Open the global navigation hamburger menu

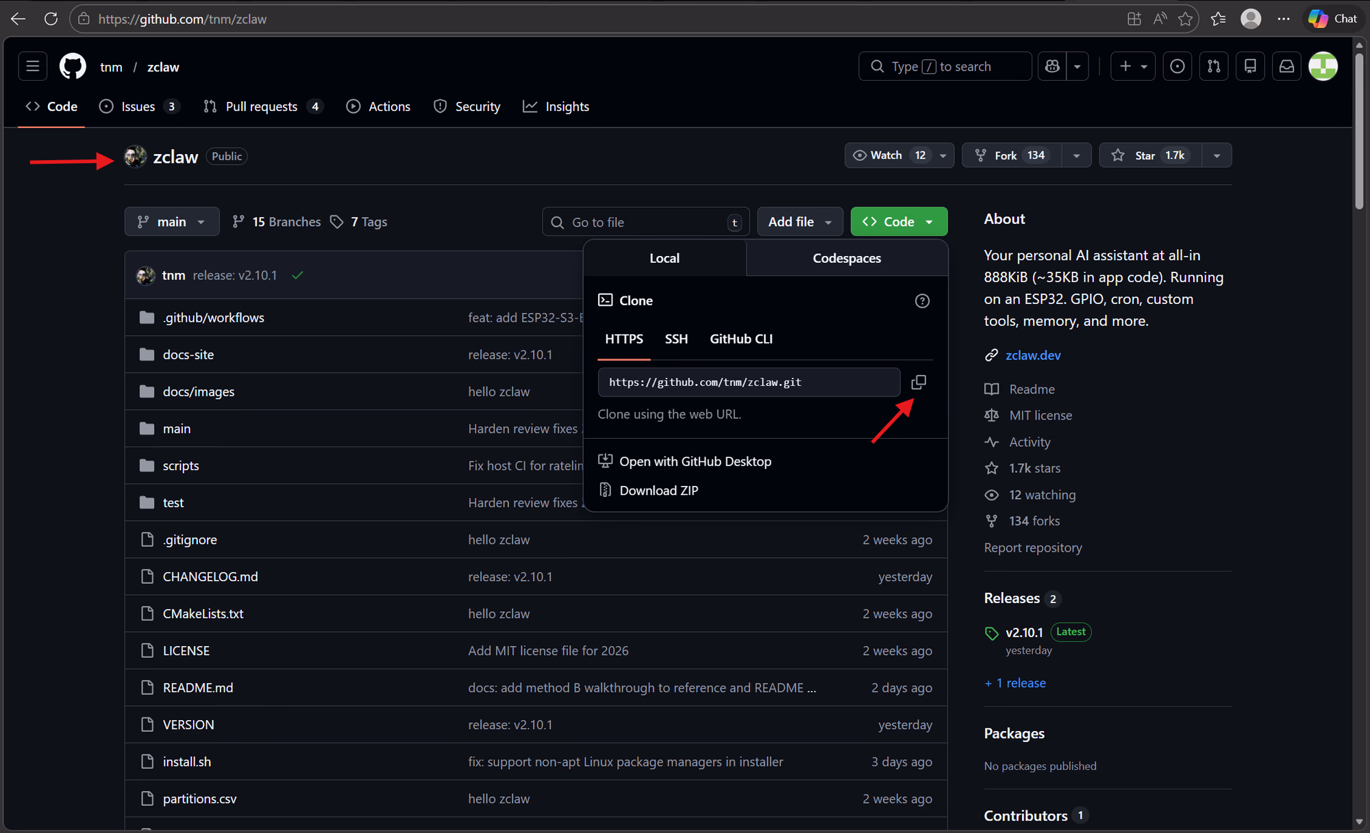(x=32, y=66)
